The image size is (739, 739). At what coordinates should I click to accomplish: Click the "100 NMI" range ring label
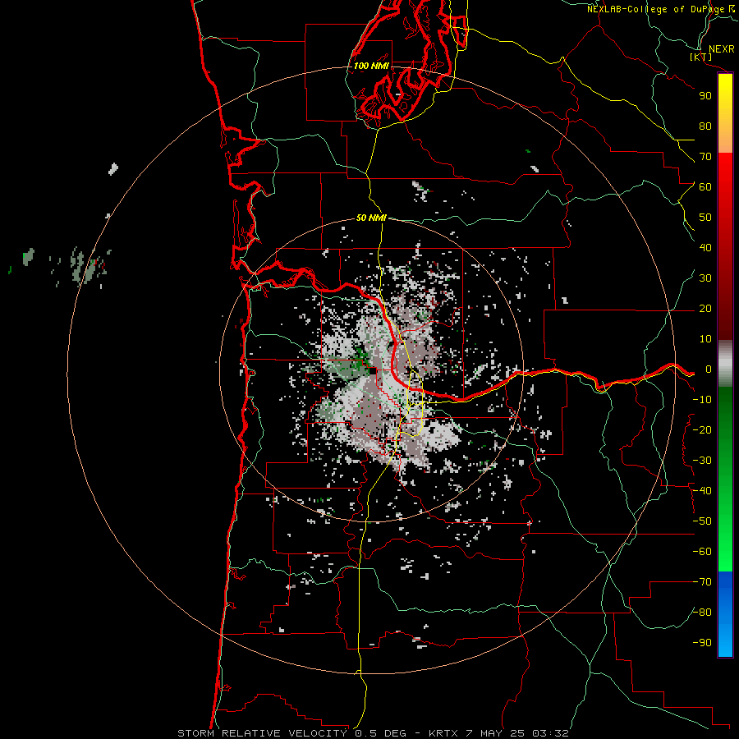(371, 66)
